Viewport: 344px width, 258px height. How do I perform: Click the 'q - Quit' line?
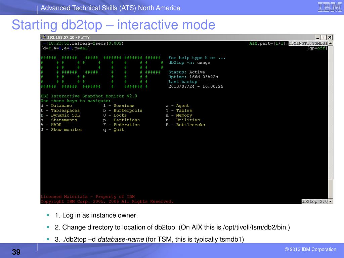point(114,130)
